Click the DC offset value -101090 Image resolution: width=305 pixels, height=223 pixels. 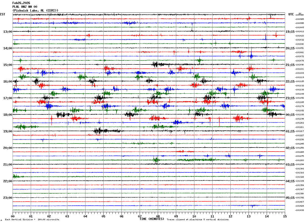click(300, 65)
